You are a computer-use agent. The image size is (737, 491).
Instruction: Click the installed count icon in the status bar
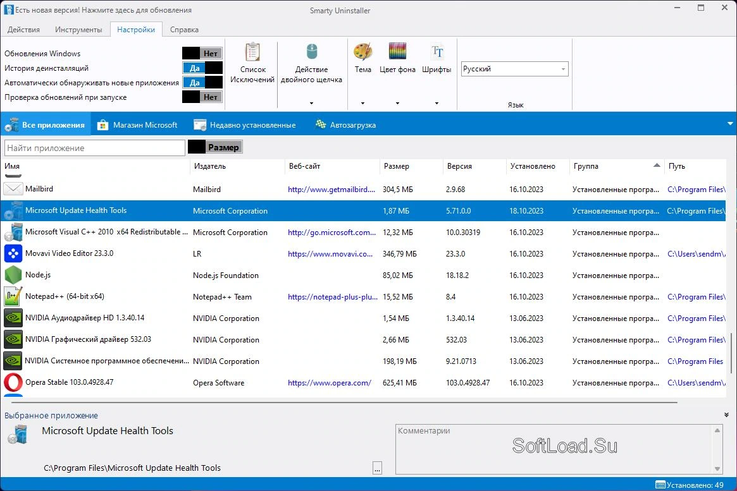[660, 485]
